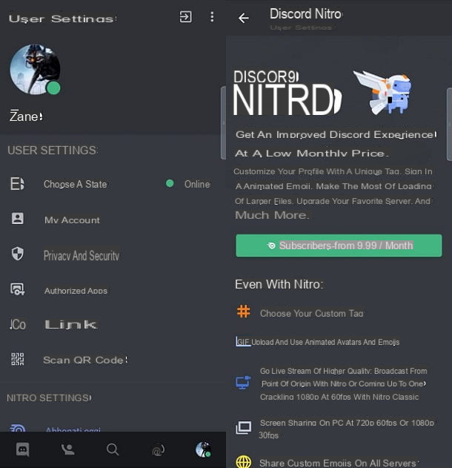The image size is (452, 468).
Task: Tap Zane's profile avatar picture
Action: (x=35, y=69)
